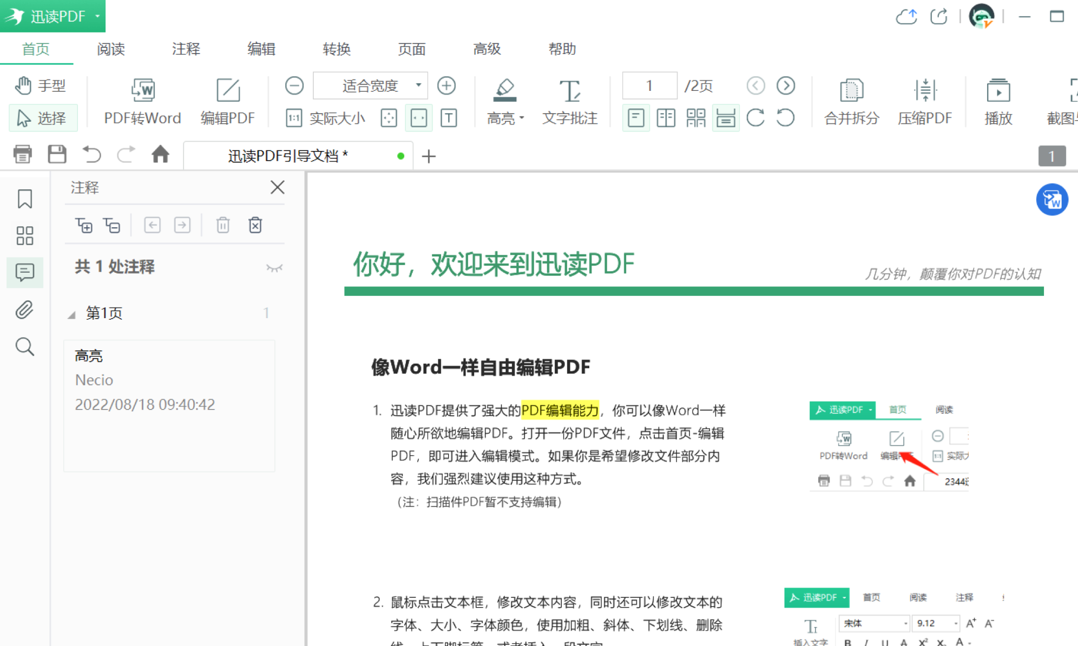Screen dimensions: 1078x646
Task: Switch to single page layout
Action: pos(636,118)
